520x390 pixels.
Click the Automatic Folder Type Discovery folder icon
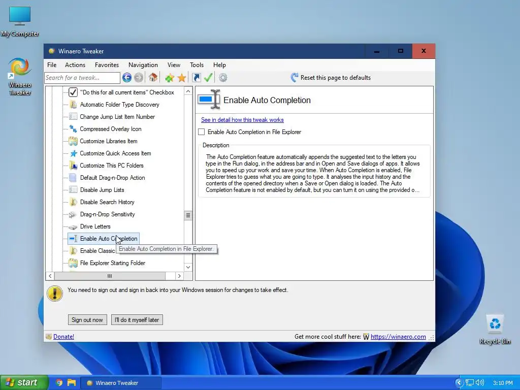[x=73, y=105]
